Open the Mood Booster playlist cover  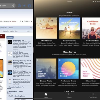pyautogui.click(x=46, y=28)
